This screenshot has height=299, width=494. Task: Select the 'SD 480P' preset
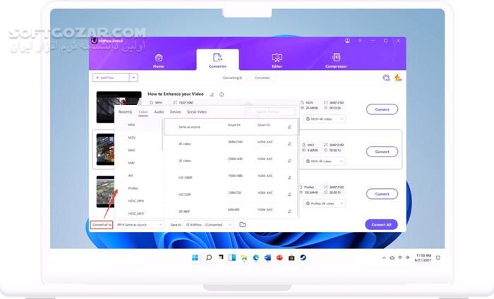pos(231,211)
